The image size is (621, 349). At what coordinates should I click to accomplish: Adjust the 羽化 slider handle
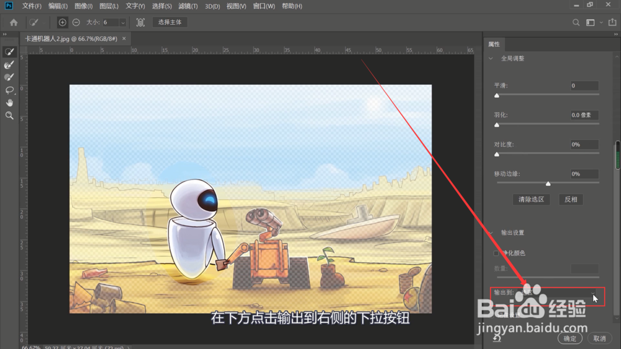pyautogui.click(x=497, y=125)
